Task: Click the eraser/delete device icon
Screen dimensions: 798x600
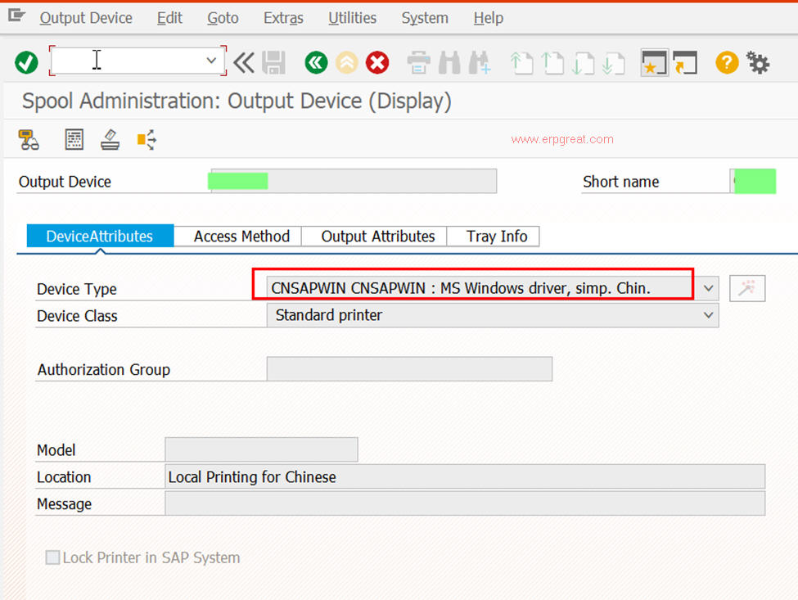Action: pyautogui.click(x=110, y=139)
